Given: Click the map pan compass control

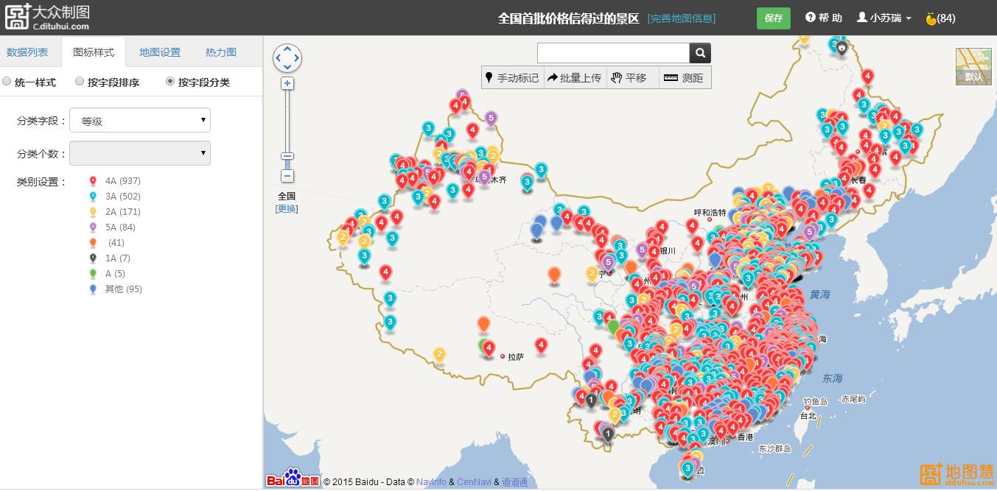Looking at the screenshot, I should pyautogui.click(x=287, y=57).
